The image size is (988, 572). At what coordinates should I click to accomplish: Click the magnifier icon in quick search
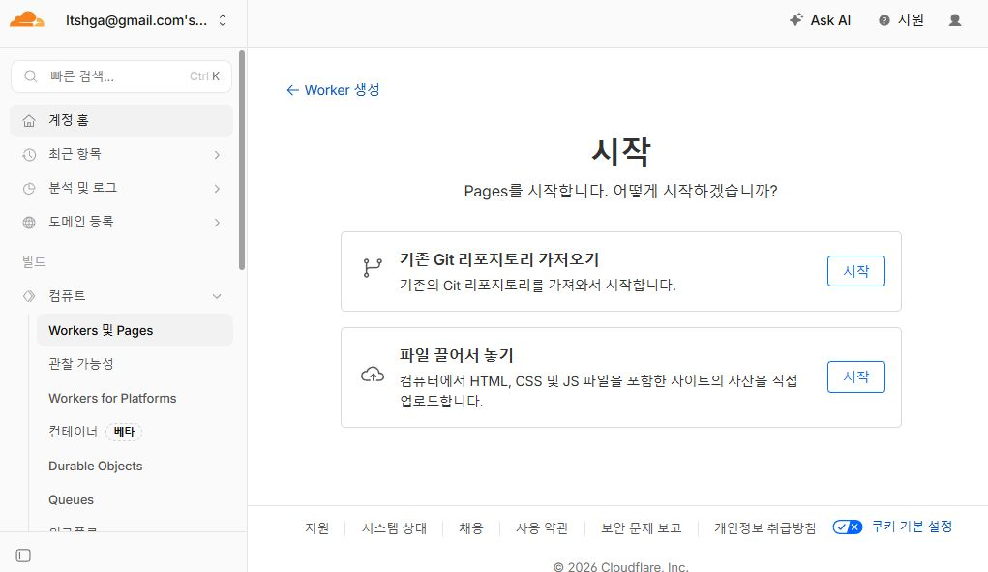click(x=30, y=76)
